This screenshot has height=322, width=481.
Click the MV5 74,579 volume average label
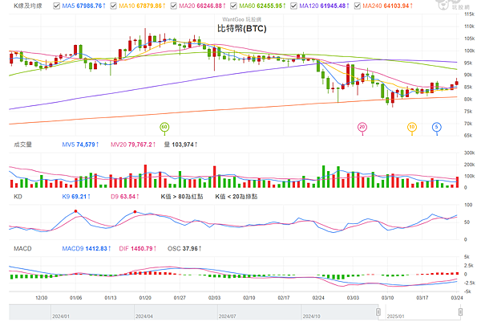tap(80, 145)
